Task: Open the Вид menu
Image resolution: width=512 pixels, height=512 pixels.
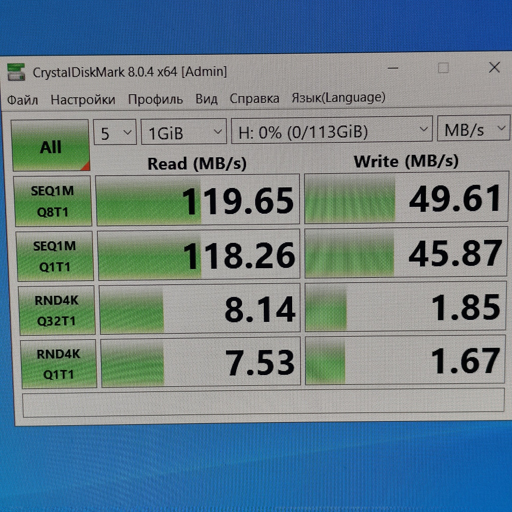Action: click(206, 99)
